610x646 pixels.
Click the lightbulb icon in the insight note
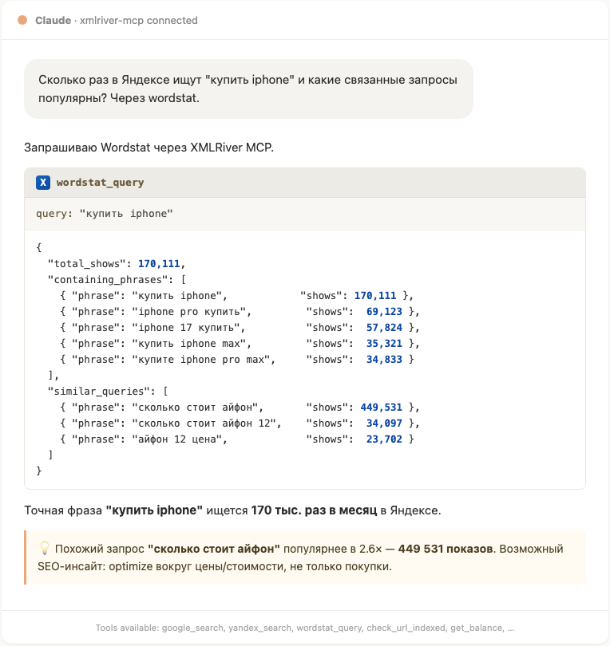(x=44, y=549)
